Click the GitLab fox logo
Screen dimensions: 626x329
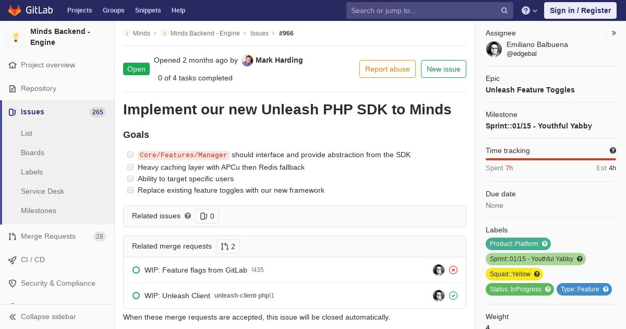(x=15, y=10)
